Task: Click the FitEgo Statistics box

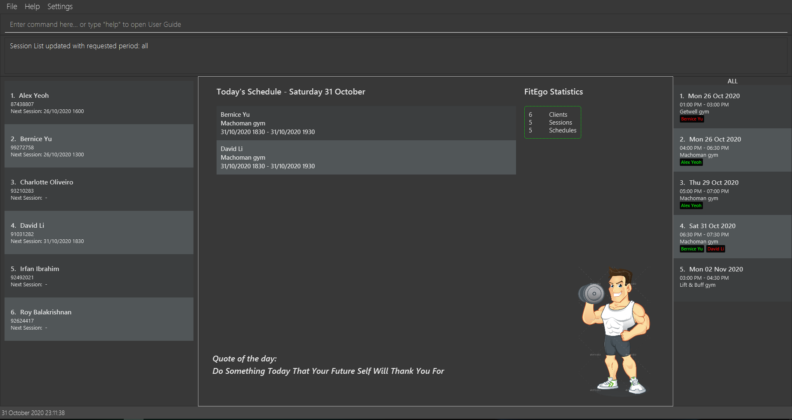Action: pos(553,122)
